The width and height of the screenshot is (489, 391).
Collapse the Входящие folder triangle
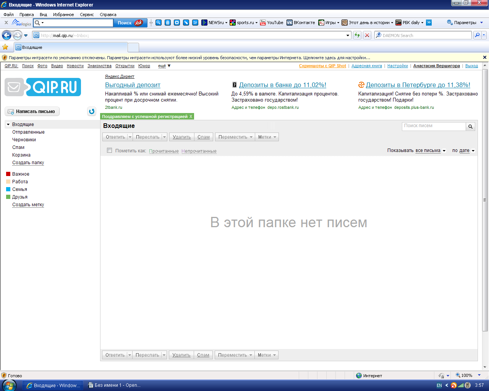point(8,124)
